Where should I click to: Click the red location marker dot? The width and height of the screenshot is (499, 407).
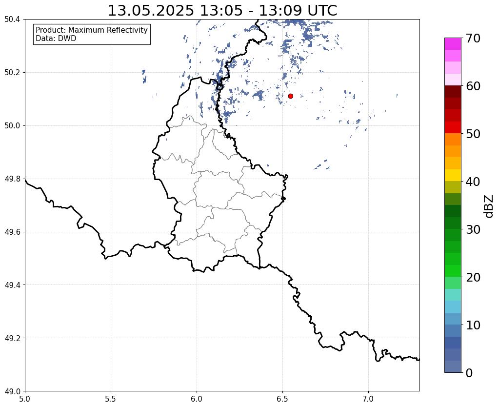[x=291, y=96]
